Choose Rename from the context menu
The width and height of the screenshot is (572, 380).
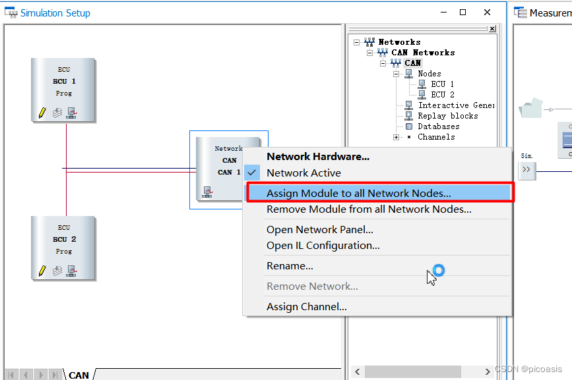coord(378,266)
